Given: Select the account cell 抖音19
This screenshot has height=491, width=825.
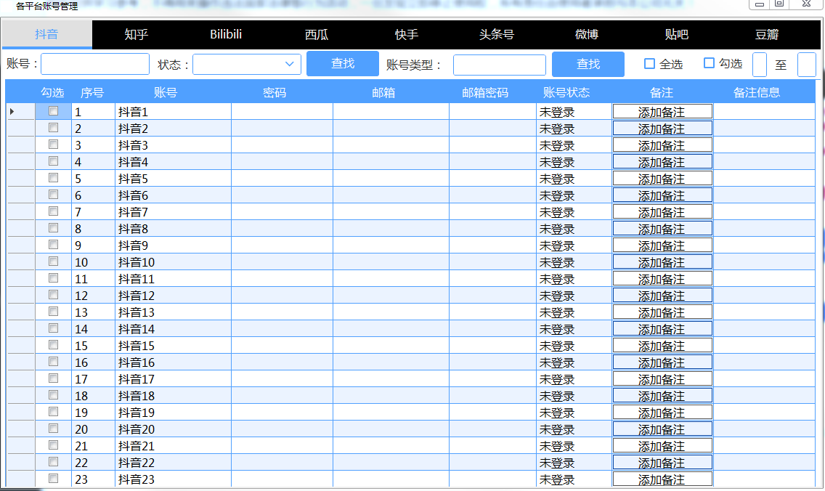Looking at the screenshot, I should click(x=173, y=412).
